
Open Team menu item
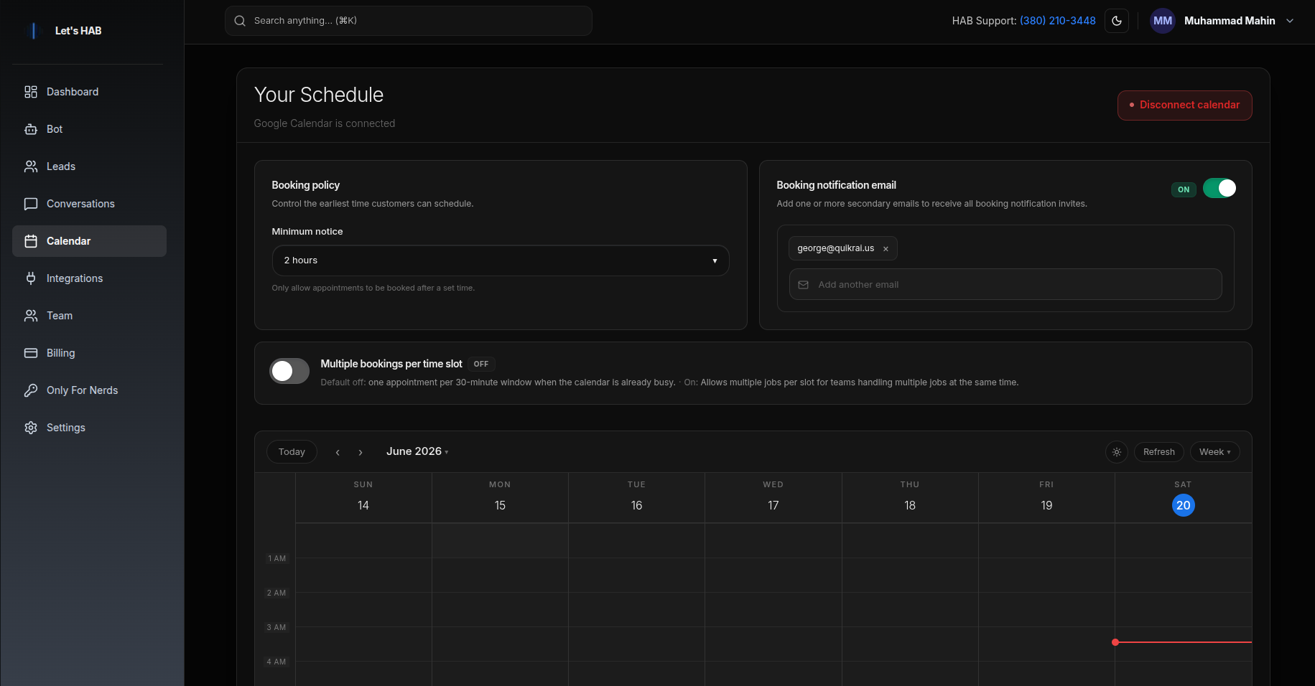[x=89, y=316]
